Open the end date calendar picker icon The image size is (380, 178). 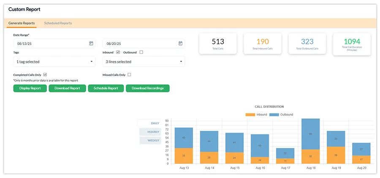click(180, 43)
